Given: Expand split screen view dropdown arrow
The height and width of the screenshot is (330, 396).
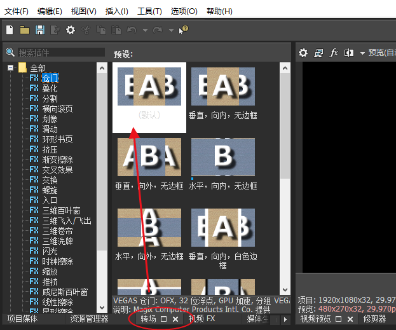Looking at the screenshot, I should tap(362, 53).
